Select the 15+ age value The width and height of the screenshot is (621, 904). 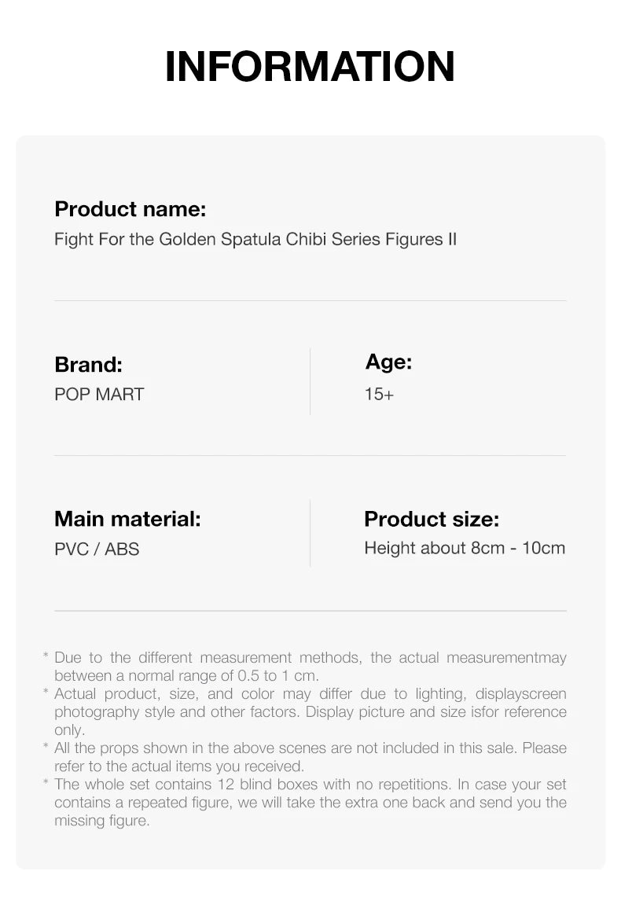(379, 395)
